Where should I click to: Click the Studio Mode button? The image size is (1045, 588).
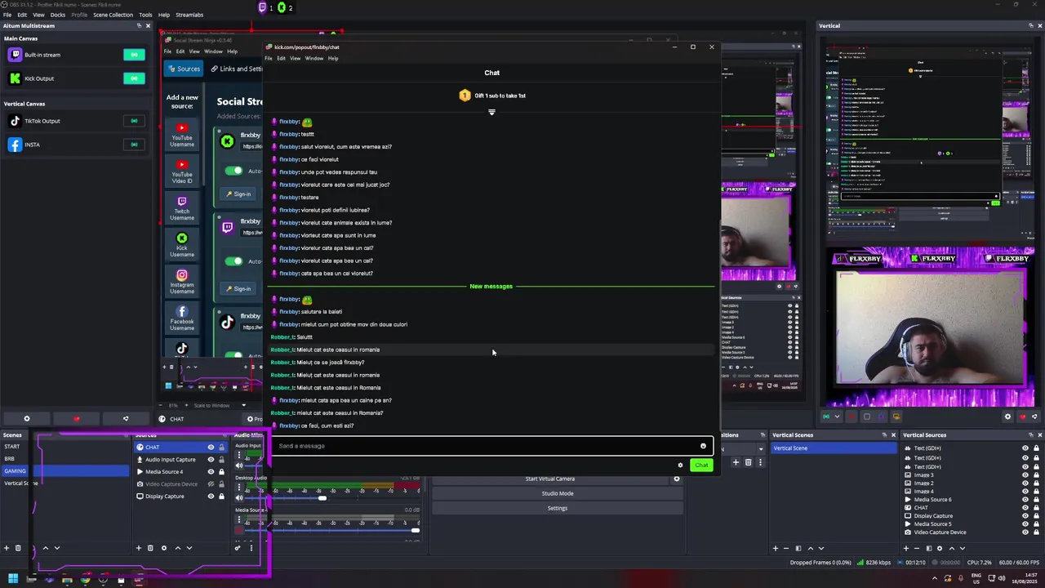(558, 493)
